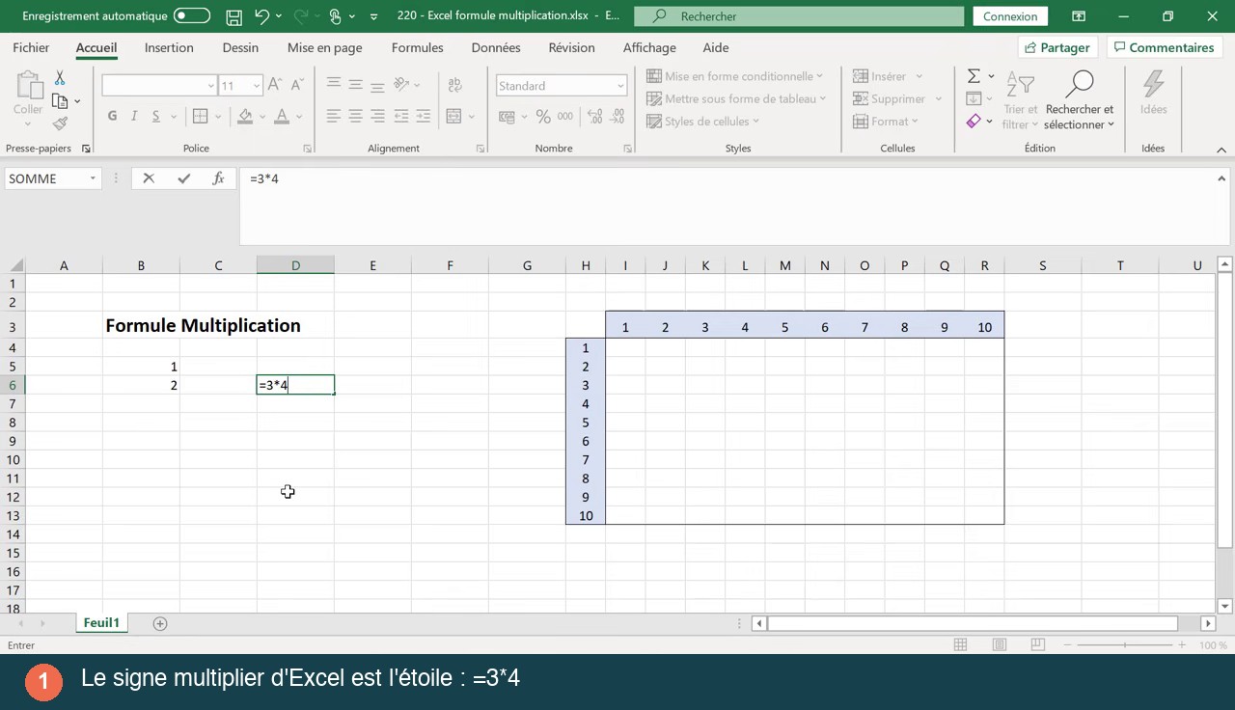Open the Commentaires button

click(x=1163, y=47)
